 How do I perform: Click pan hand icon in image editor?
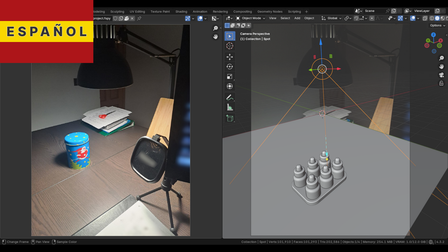(215, 36)
